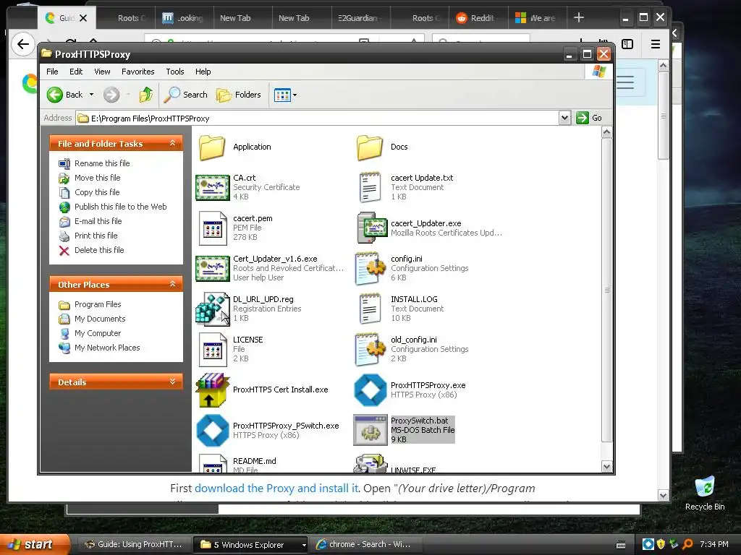Open the Docs folder icon
The image size is (741, 555).
[370, 147]
